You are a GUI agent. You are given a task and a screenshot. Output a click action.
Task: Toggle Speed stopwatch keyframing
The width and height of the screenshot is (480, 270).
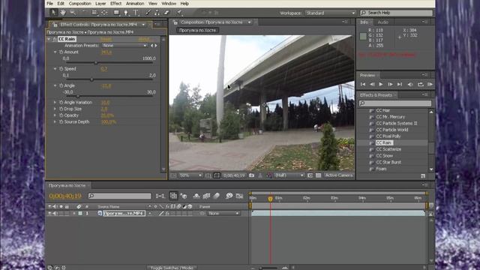click(61, 69)
